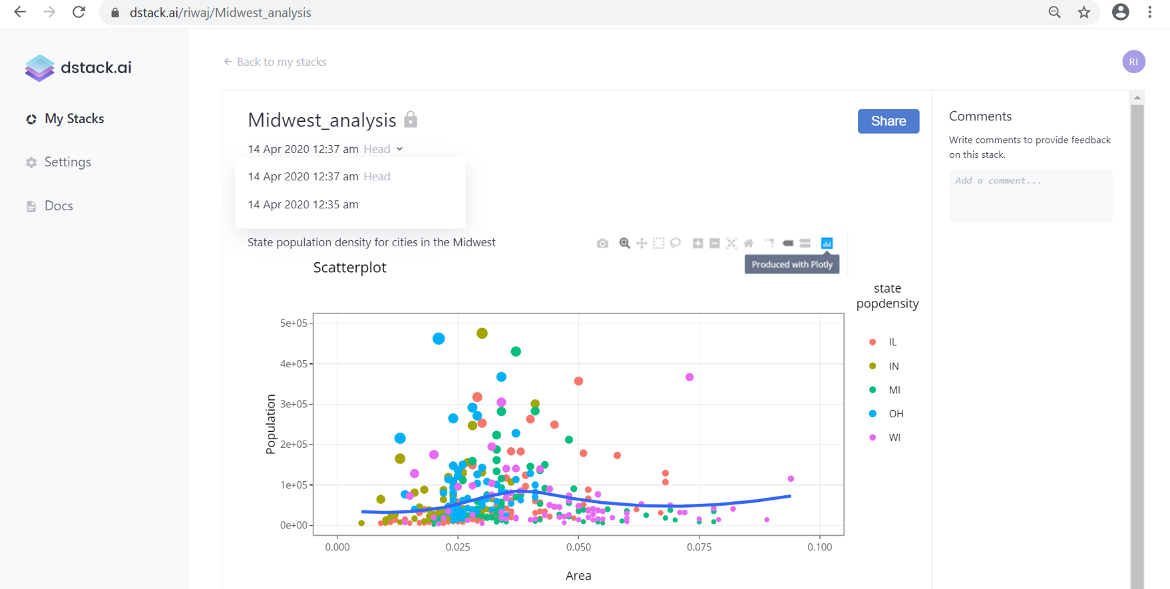Open the RI user avatar
1170x589 pixels.
pos(1133,62)
